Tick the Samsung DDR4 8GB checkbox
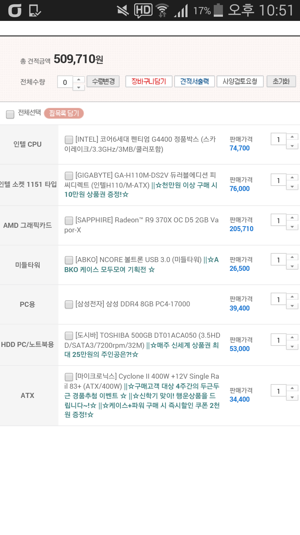The width and height of the screenshot is (300, 535). [x=69, y=304]
